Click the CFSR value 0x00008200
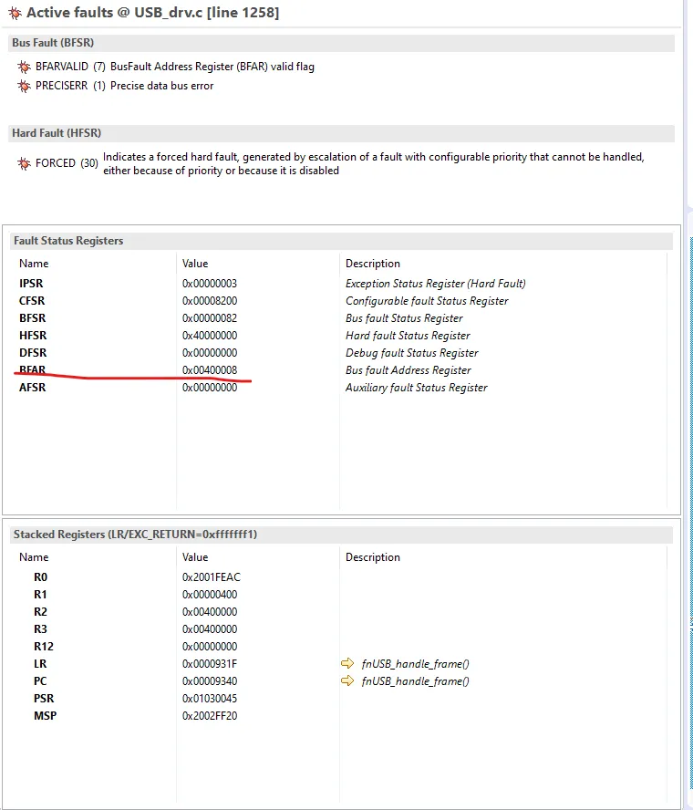The image size is (693, 810). tap(210, 301)
